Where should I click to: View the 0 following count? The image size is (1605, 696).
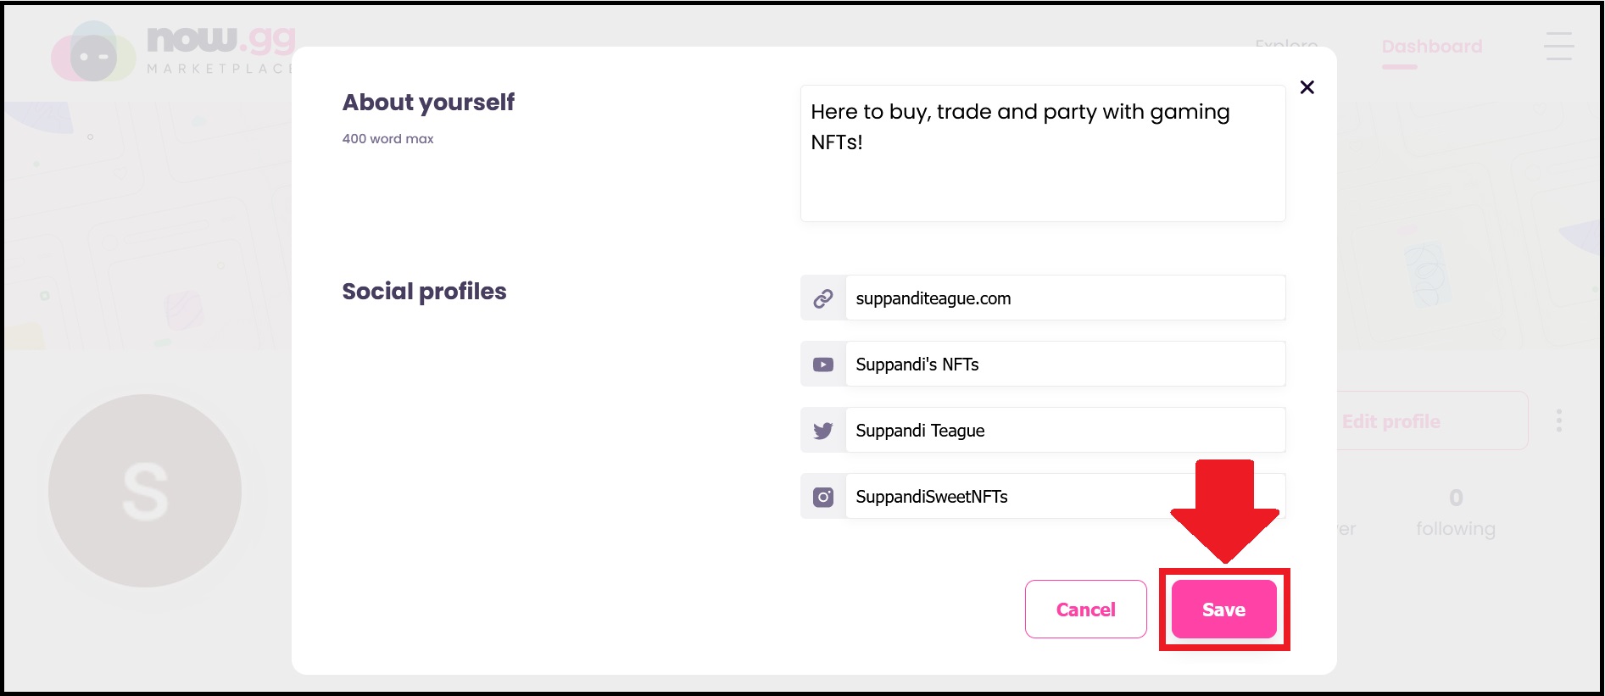(x=1456, y=513)
